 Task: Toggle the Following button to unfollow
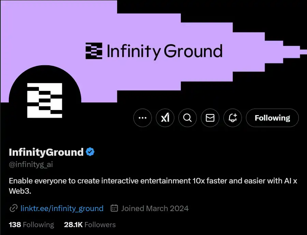[x=272, y=118]
